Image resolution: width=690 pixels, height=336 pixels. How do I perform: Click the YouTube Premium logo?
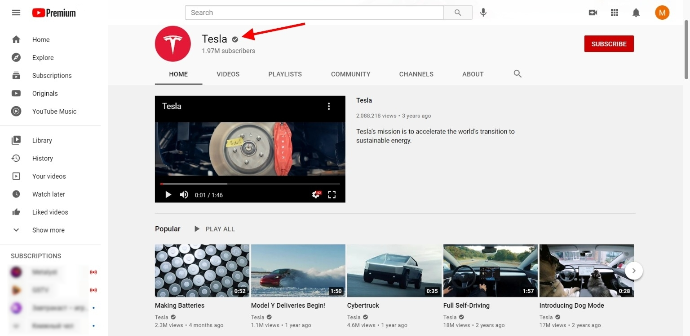54,13
